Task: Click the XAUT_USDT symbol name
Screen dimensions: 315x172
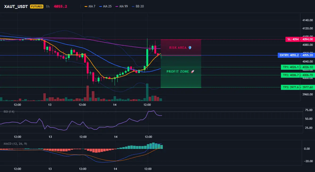Action: point(16,6)
